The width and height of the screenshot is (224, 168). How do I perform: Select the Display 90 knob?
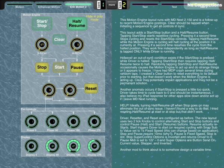point(52,146)
